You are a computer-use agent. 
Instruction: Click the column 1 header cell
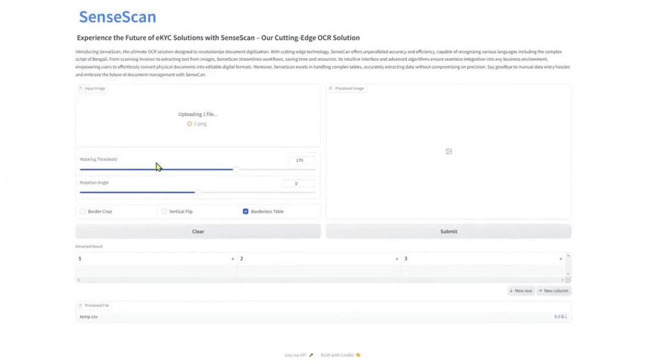[x=156, y=259]
